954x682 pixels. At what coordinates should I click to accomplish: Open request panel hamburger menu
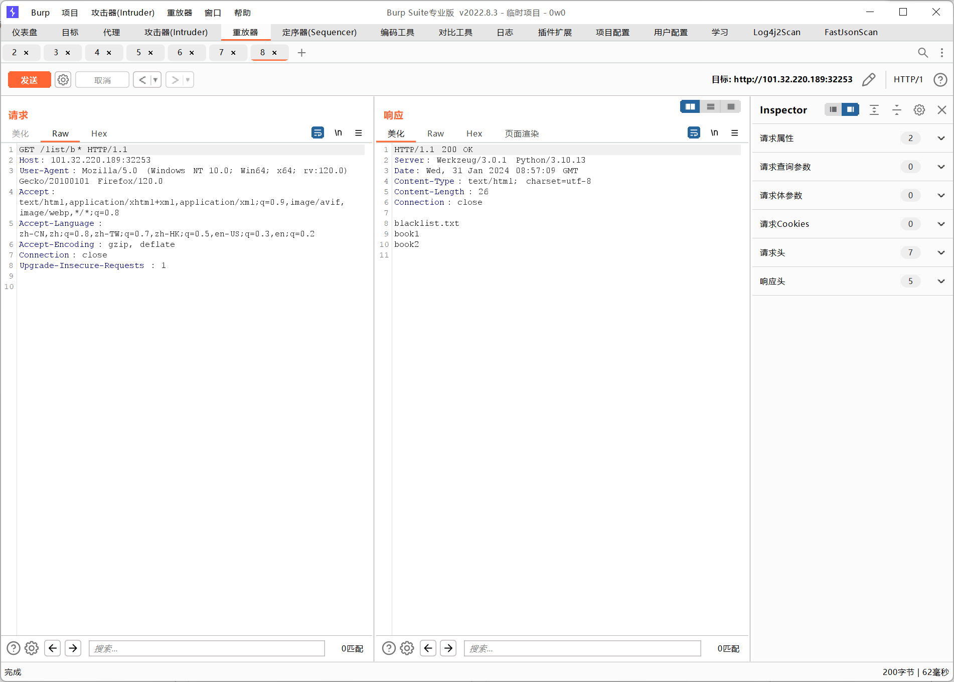359,132
